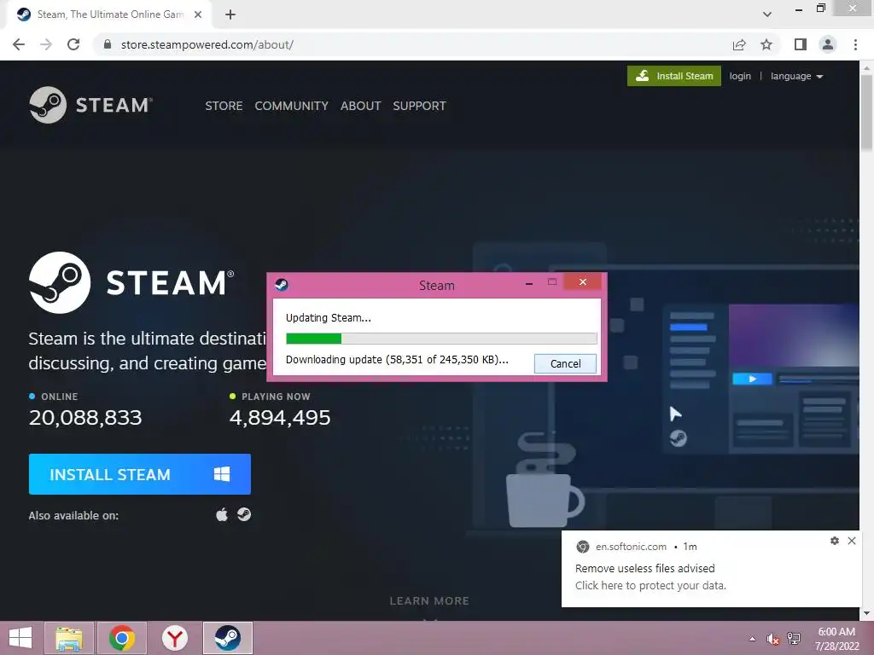Select the SteamOS download icon
The width and height of the screenshot is (874, 655).
click(x=244, y=514)
